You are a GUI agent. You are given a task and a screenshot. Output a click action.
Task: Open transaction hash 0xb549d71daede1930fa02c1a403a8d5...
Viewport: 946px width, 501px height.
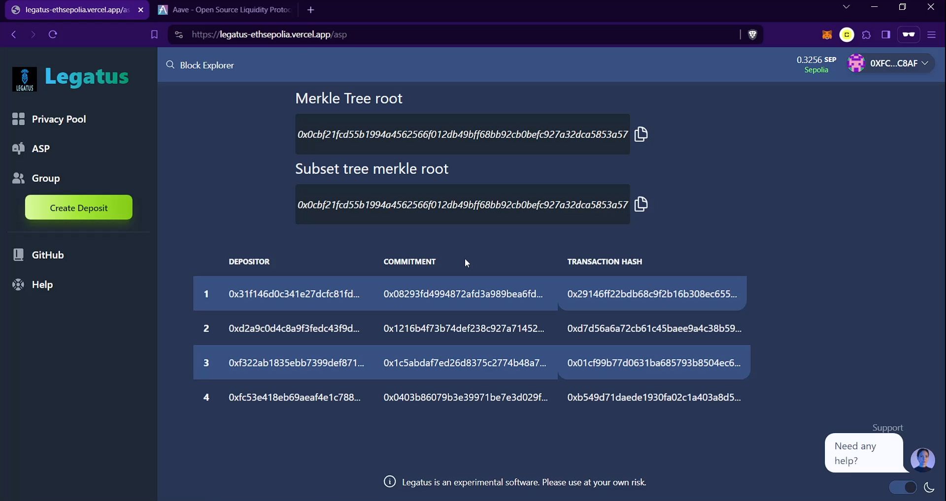(x=654, y=397)
